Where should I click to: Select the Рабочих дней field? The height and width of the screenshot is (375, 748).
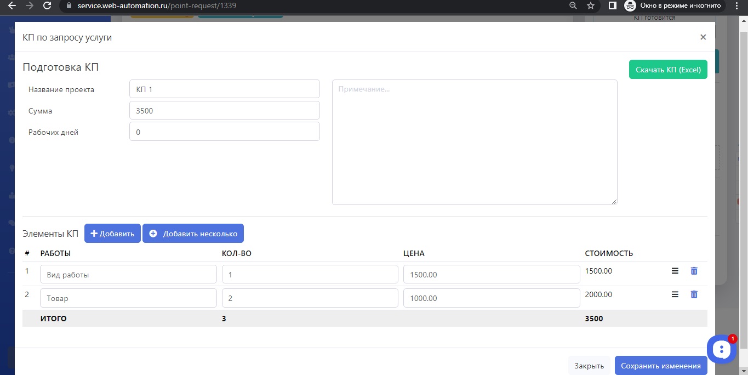(x=224, y=132)
